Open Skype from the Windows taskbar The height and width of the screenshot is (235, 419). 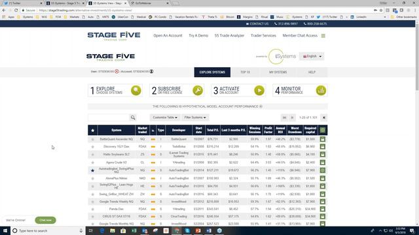(x=187, y=230)
